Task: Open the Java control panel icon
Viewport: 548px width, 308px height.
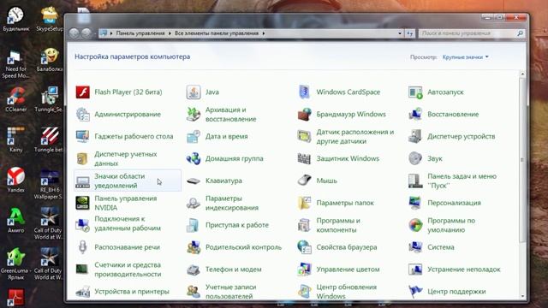Action: (194, 92)
